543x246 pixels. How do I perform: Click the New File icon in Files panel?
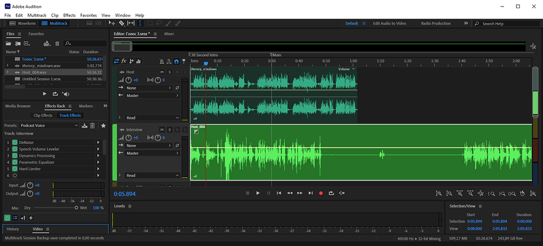click(27, 43)
